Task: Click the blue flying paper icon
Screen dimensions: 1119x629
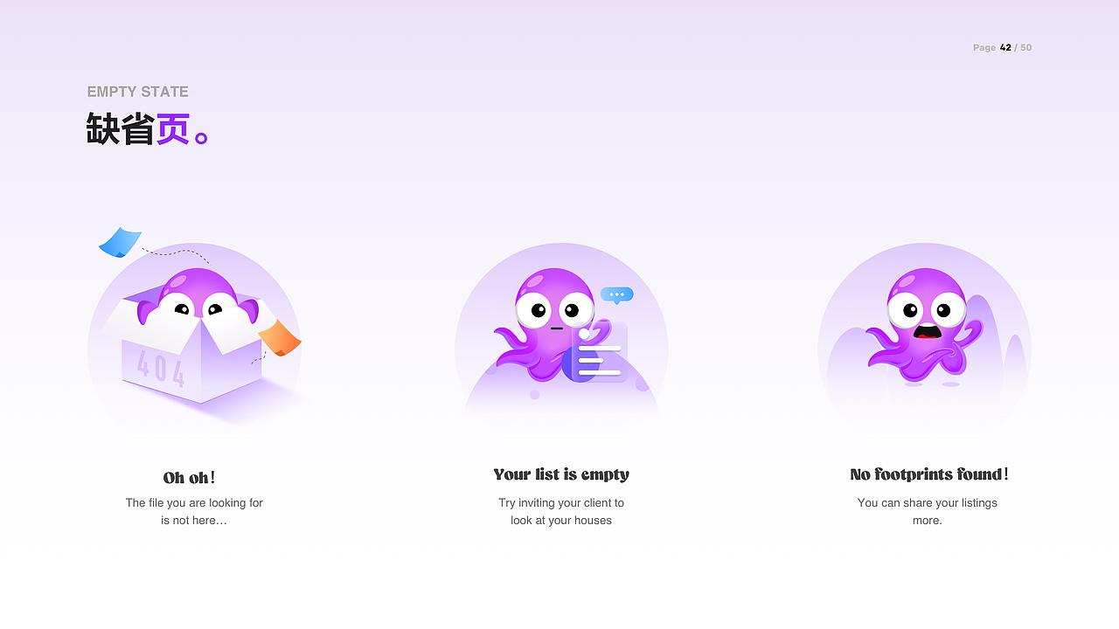Action: (x=120, y=242)
